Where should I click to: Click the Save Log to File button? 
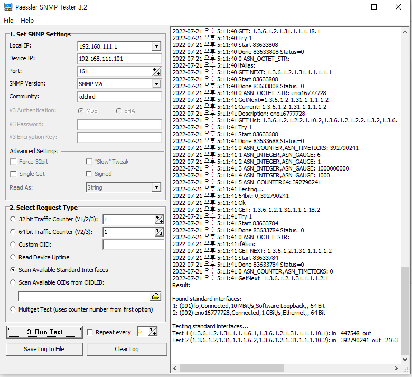coord(44,349)
